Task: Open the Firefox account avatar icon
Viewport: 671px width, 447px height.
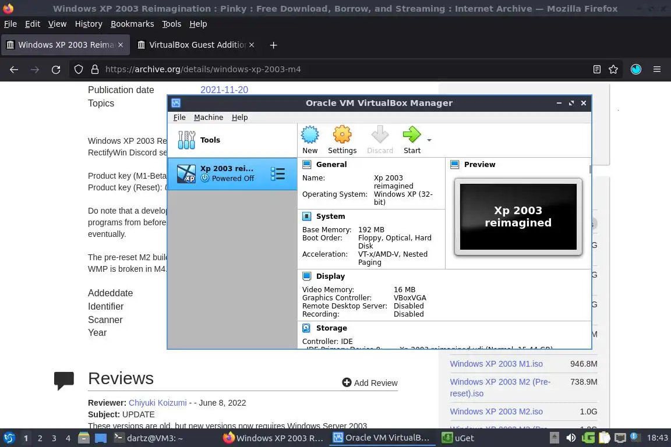Action: [636, 69]
